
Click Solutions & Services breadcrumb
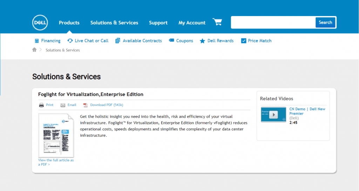coord(63,50)
